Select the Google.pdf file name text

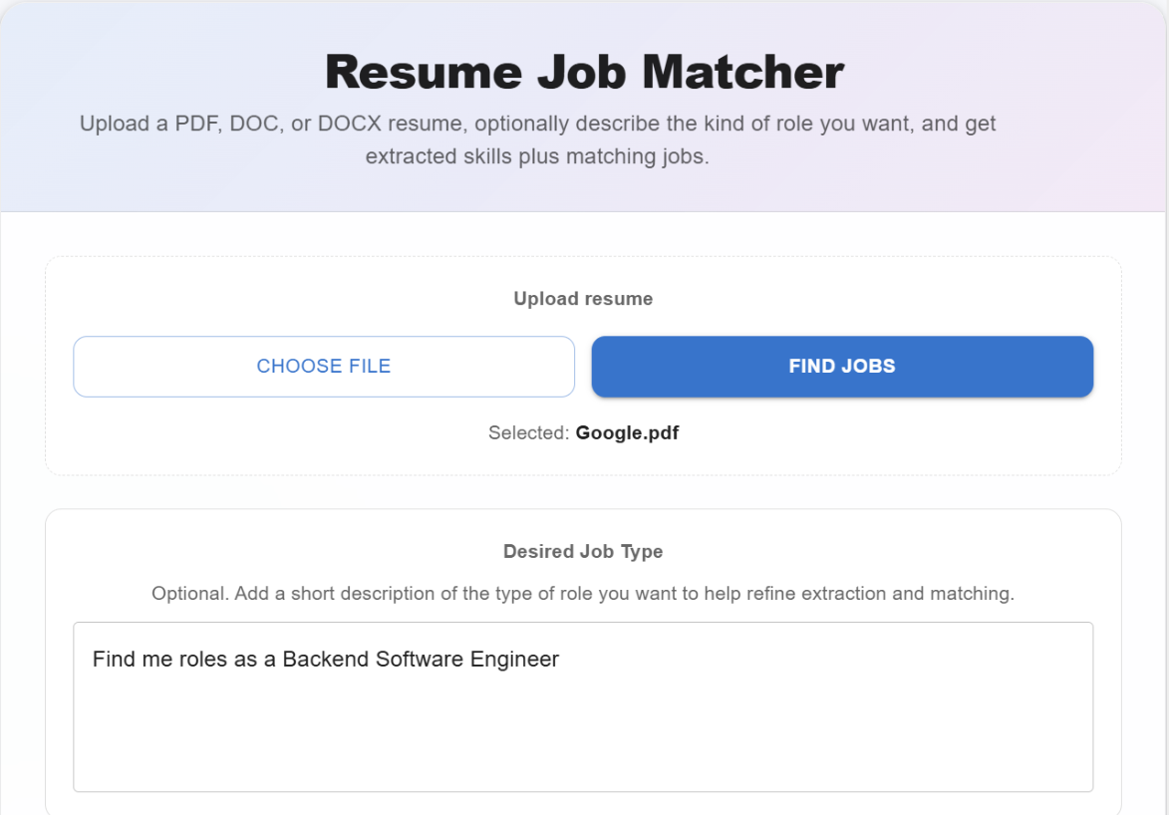click(627, 432)
